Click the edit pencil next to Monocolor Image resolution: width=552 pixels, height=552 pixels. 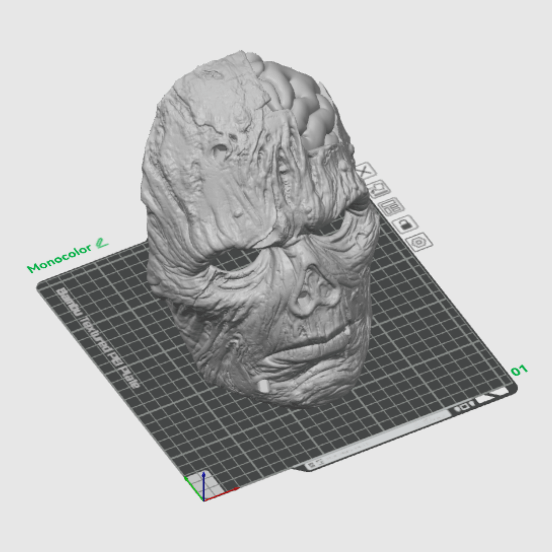click(x=101, y=243)
